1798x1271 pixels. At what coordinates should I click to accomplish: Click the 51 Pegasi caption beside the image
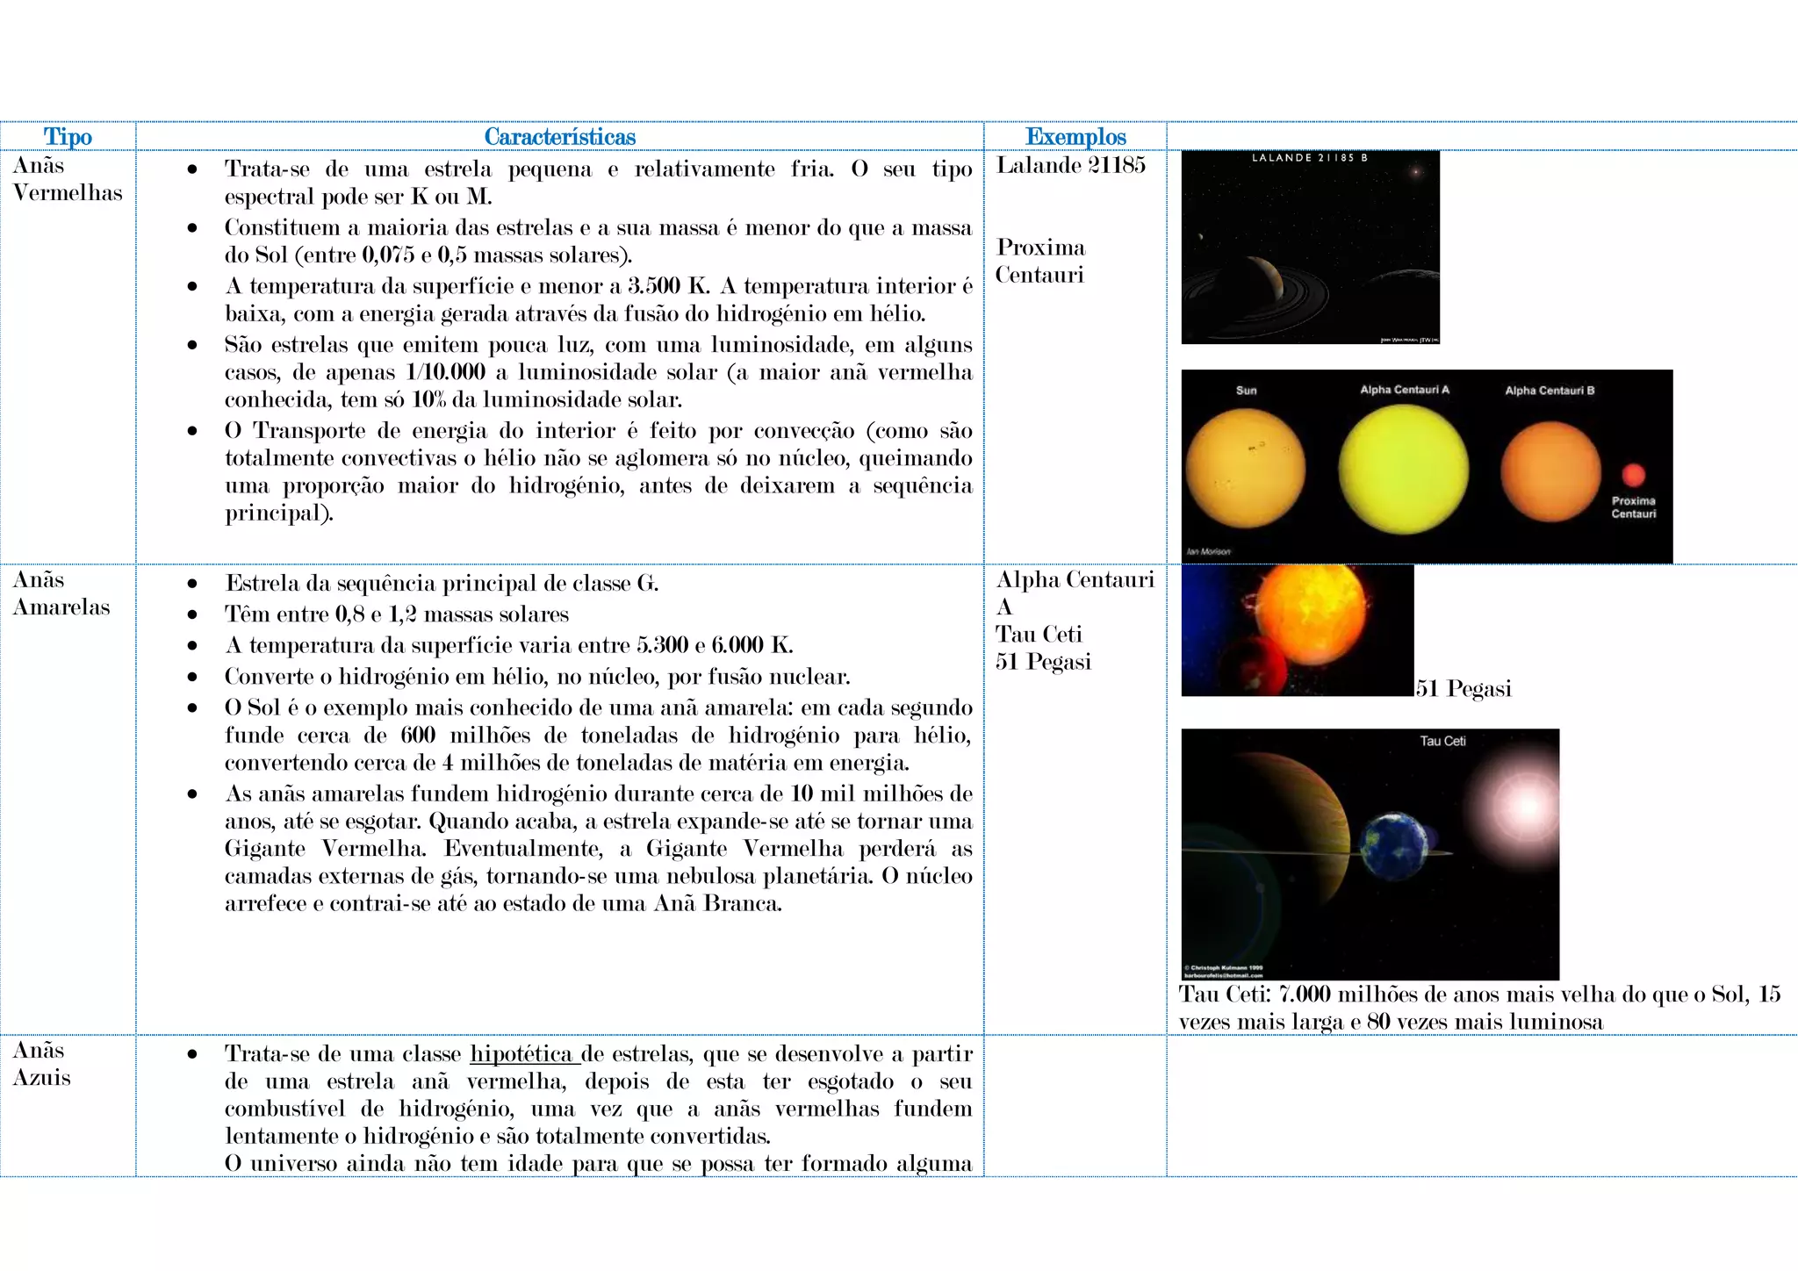pyautogui.click(x=1464, y=688)
